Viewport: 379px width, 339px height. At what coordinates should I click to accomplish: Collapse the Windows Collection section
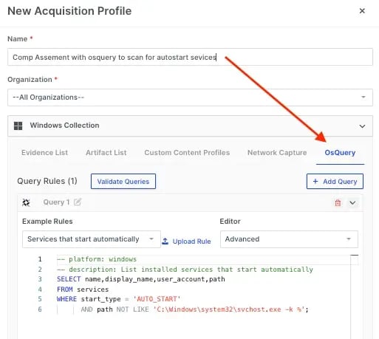coord(362,126)
